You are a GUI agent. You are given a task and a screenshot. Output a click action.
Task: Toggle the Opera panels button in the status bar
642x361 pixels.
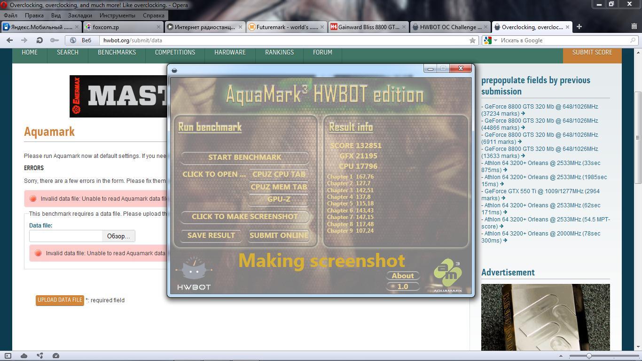pos(8,356)
